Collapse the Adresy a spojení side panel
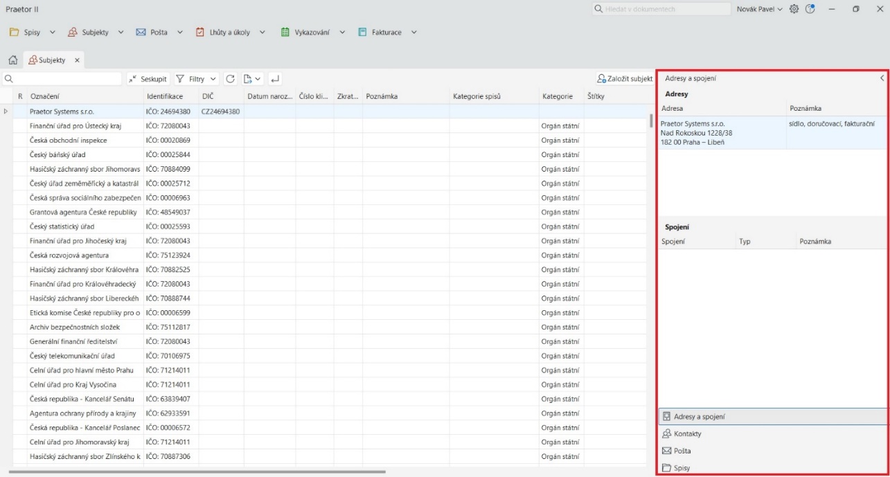Image resolution: width=890 pixels, height=477 pixels. tap(882, 78)
